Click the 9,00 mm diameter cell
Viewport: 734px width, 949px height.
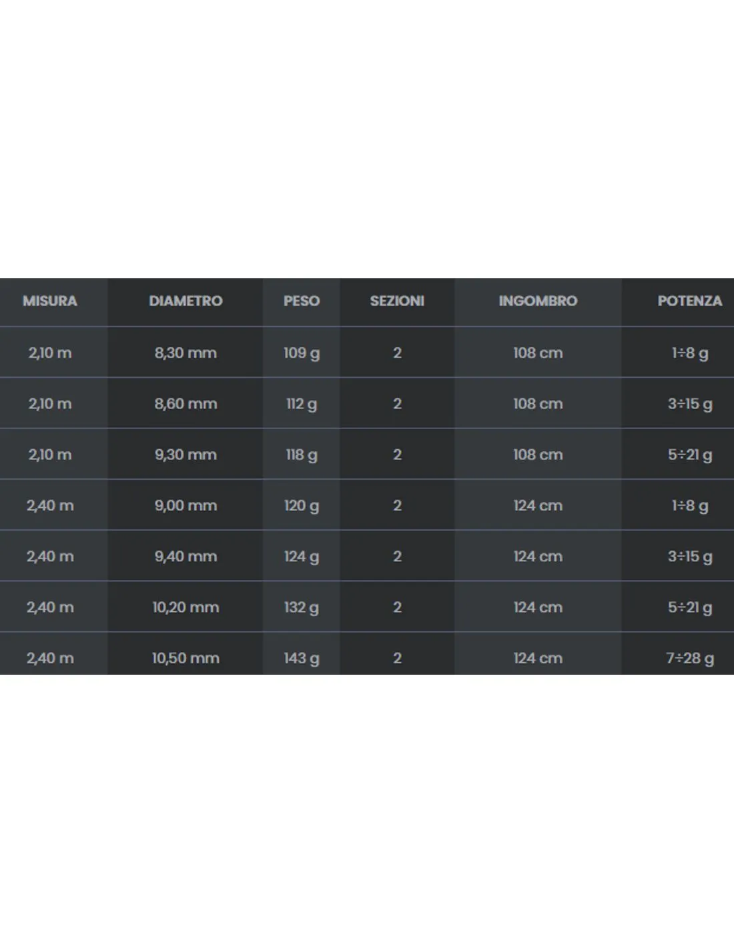click(x=186, y=505)
